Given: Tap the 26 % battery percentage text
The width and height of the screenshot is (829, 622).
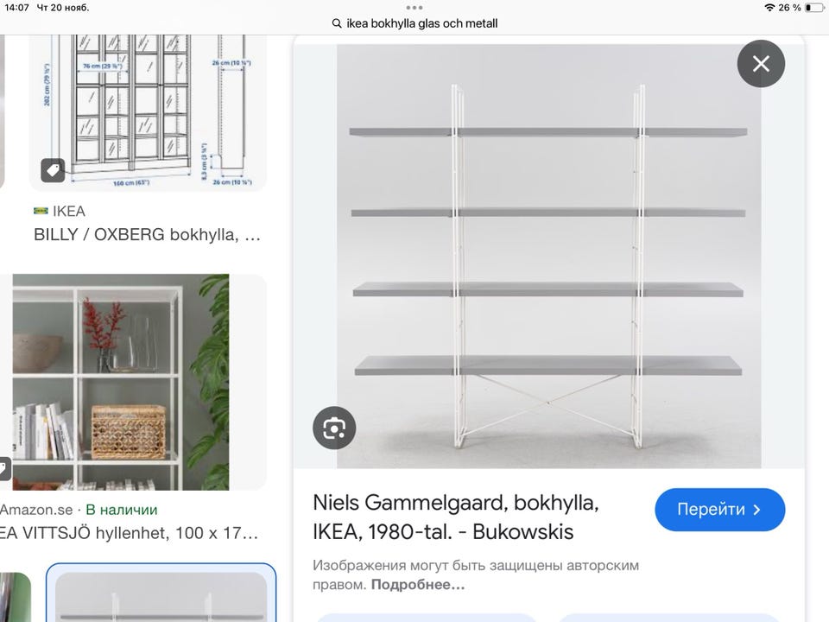Looking at the screenshot, I should 789,8.
